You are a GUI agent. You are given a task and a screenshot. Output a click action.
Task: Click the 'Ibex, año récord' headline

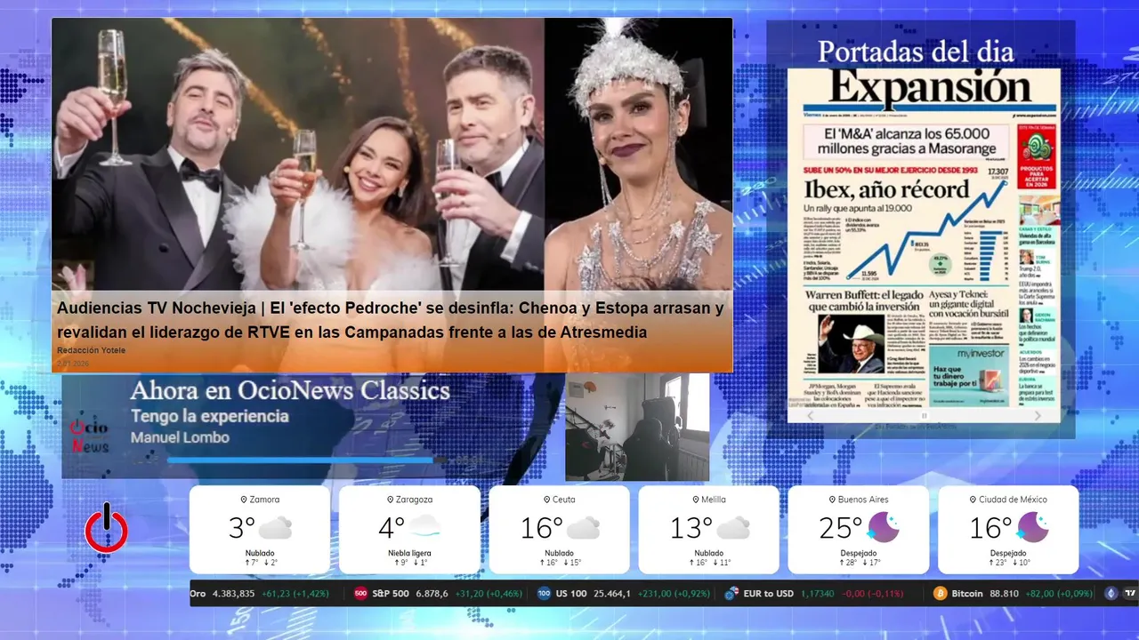[x=887, y=188]
